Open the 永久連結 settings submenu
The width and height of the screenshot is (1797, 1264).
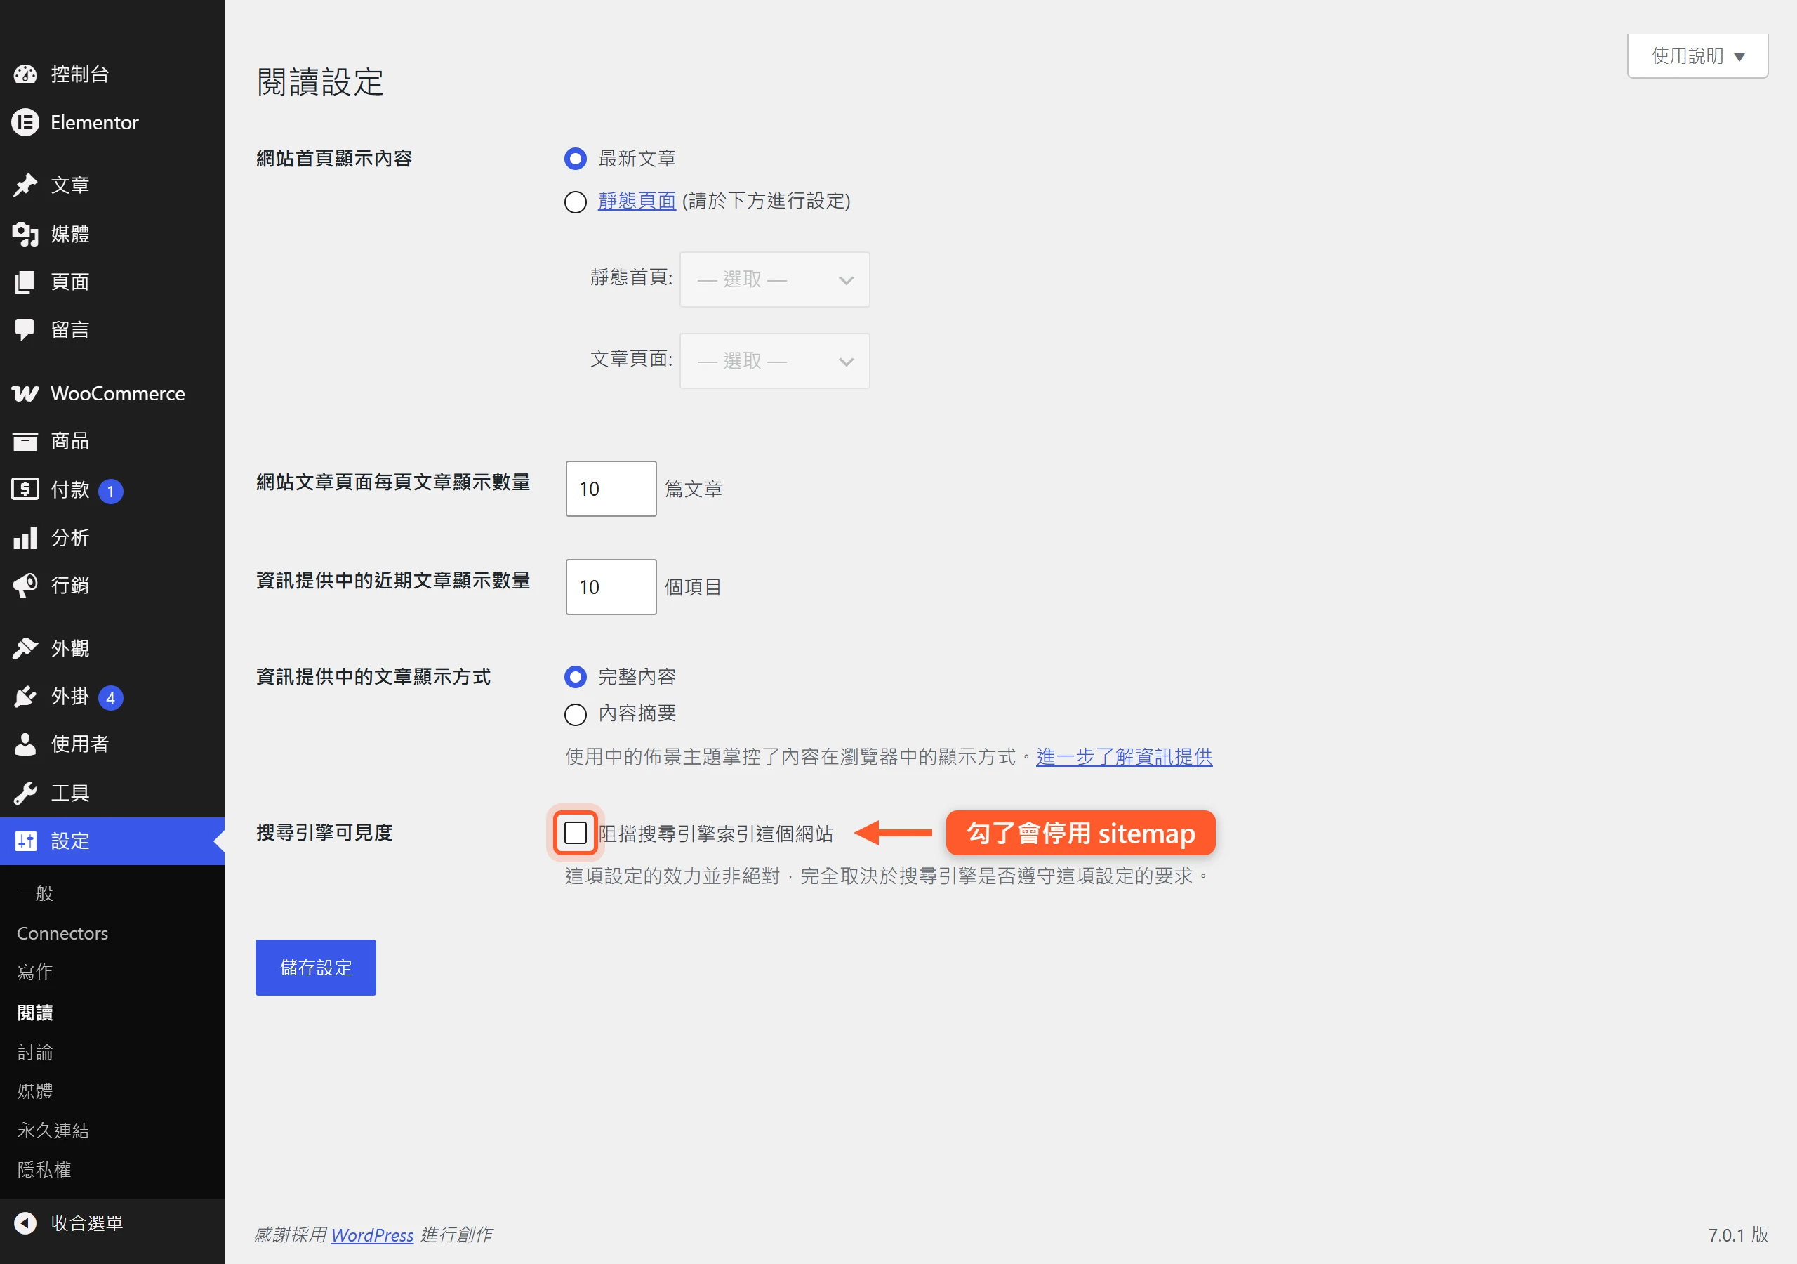tap(53, 1130)
